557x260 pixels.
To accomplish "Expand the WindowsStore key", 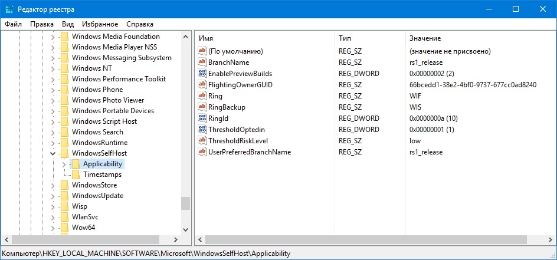I will pos(53,185).
